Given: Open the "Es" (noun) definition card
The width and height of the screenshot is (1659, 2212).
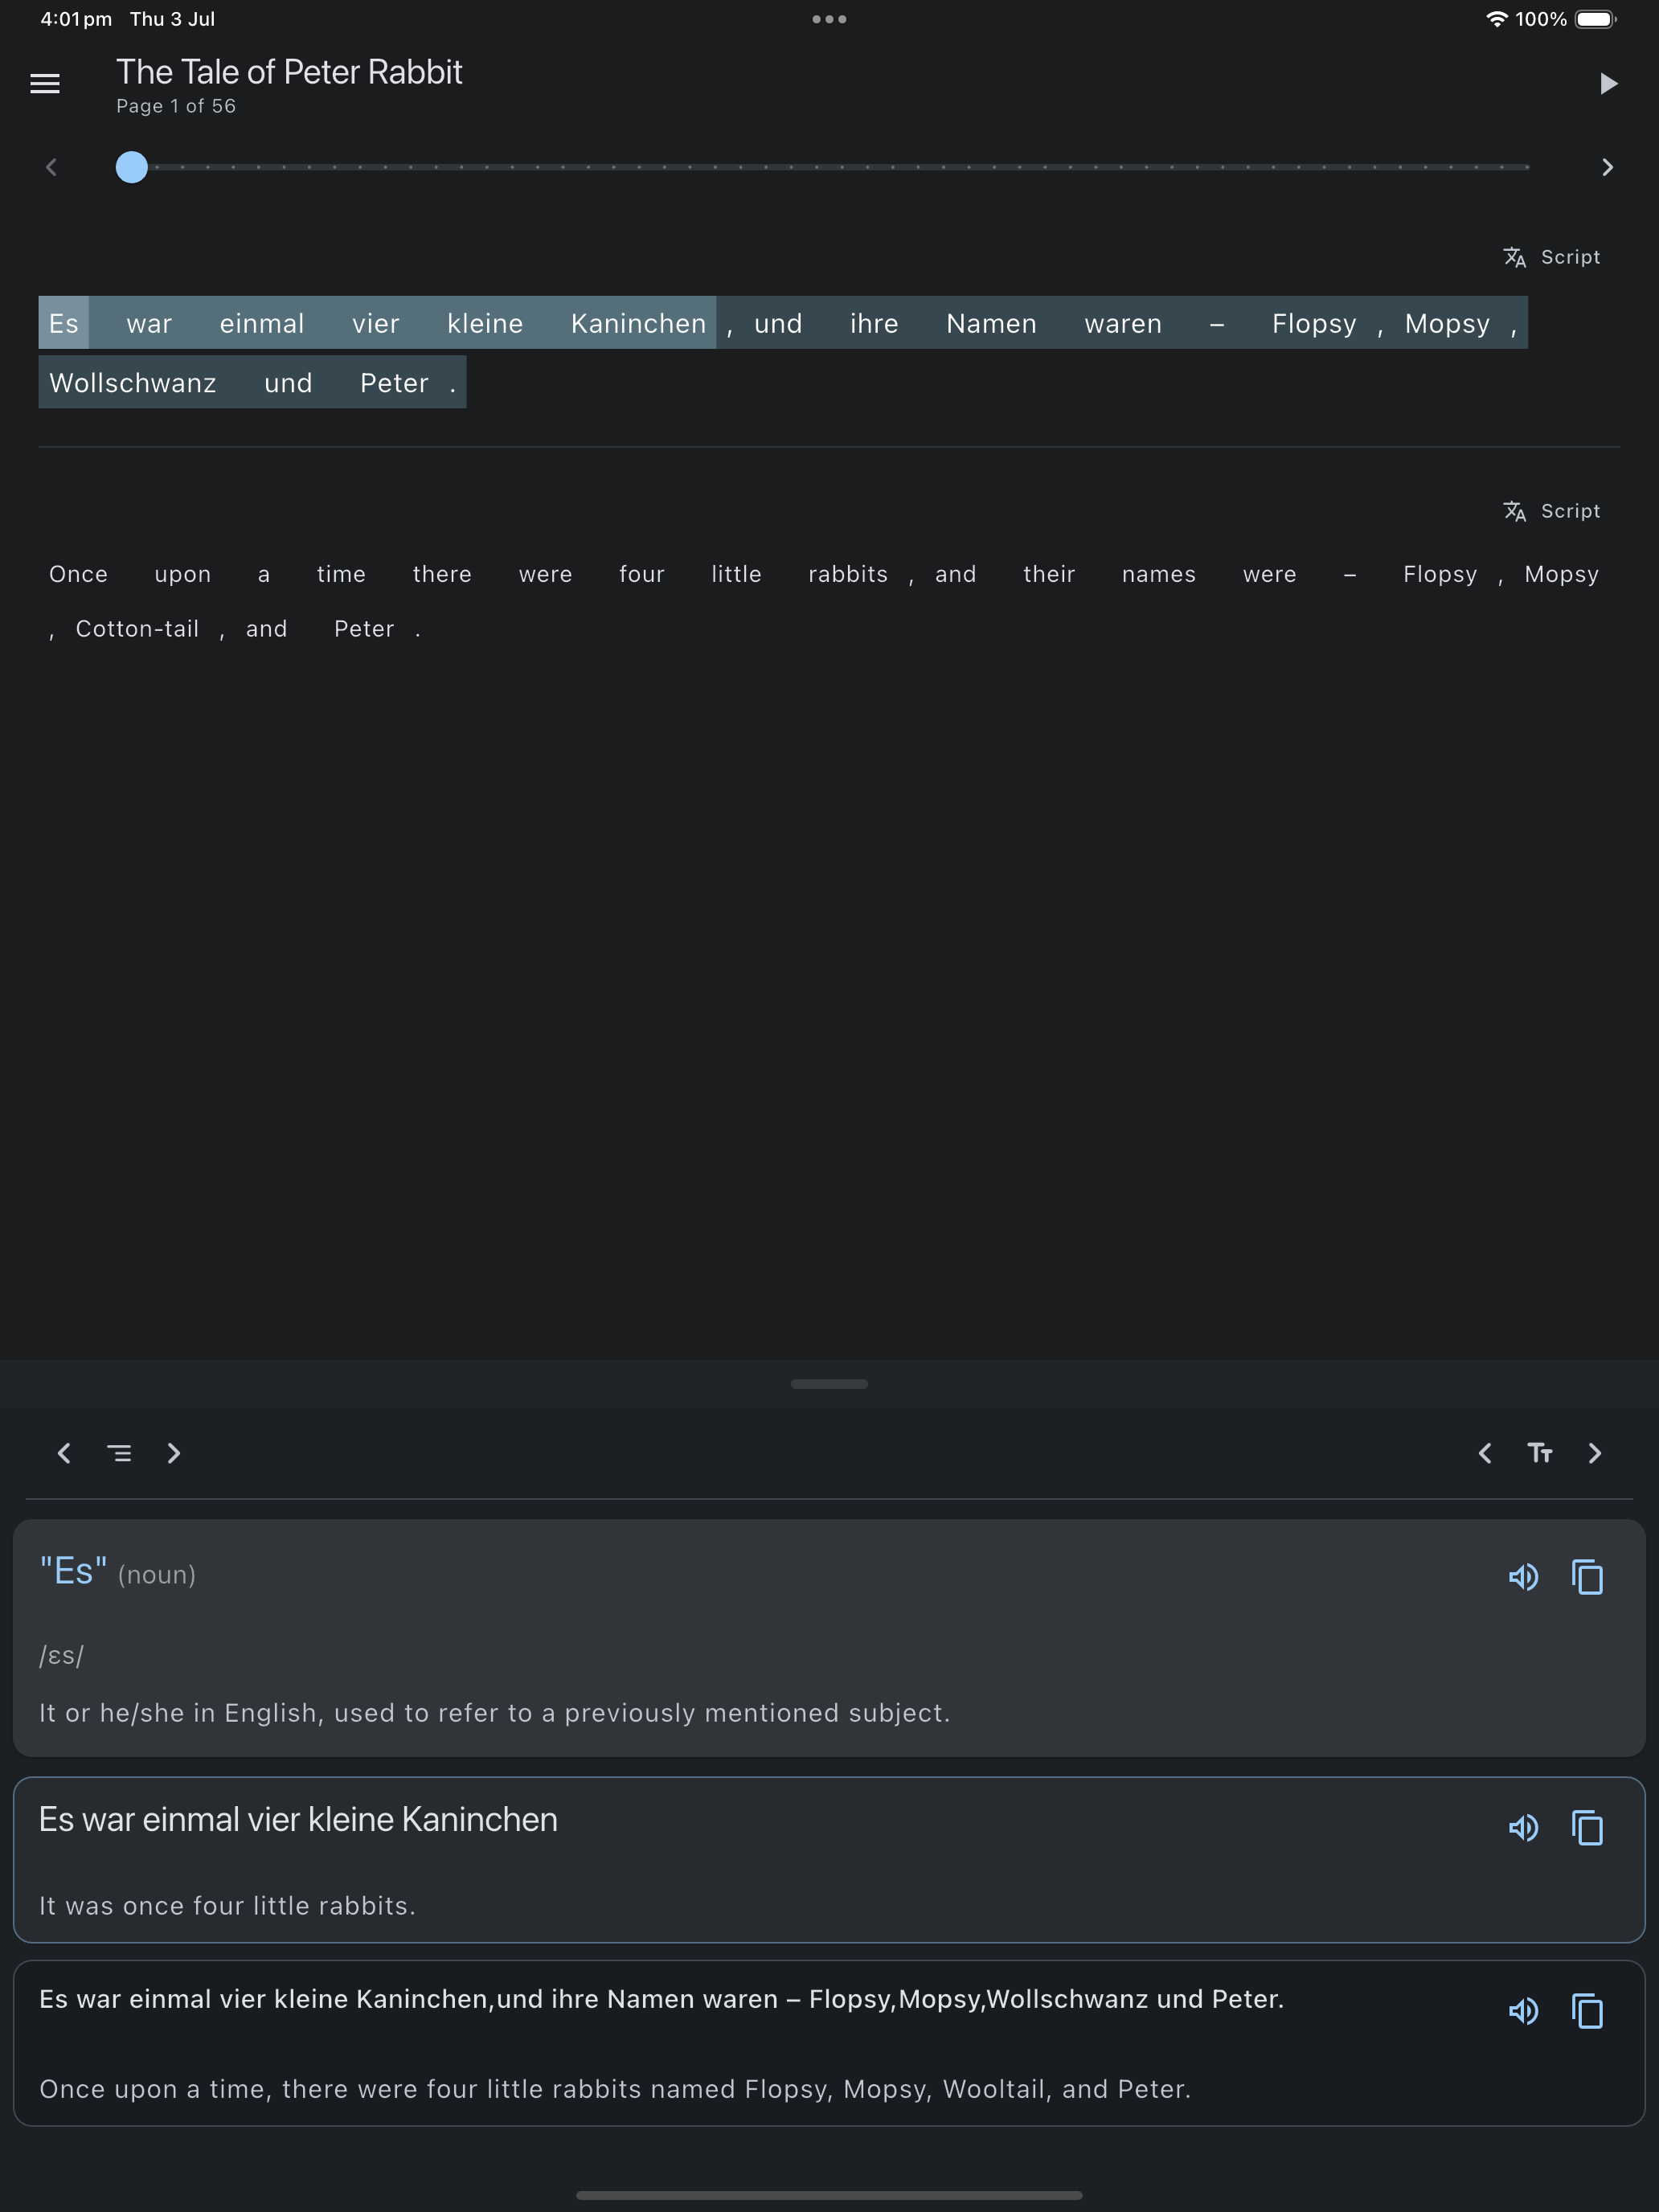Looking at the screenshot, I should coord(829,1638).
